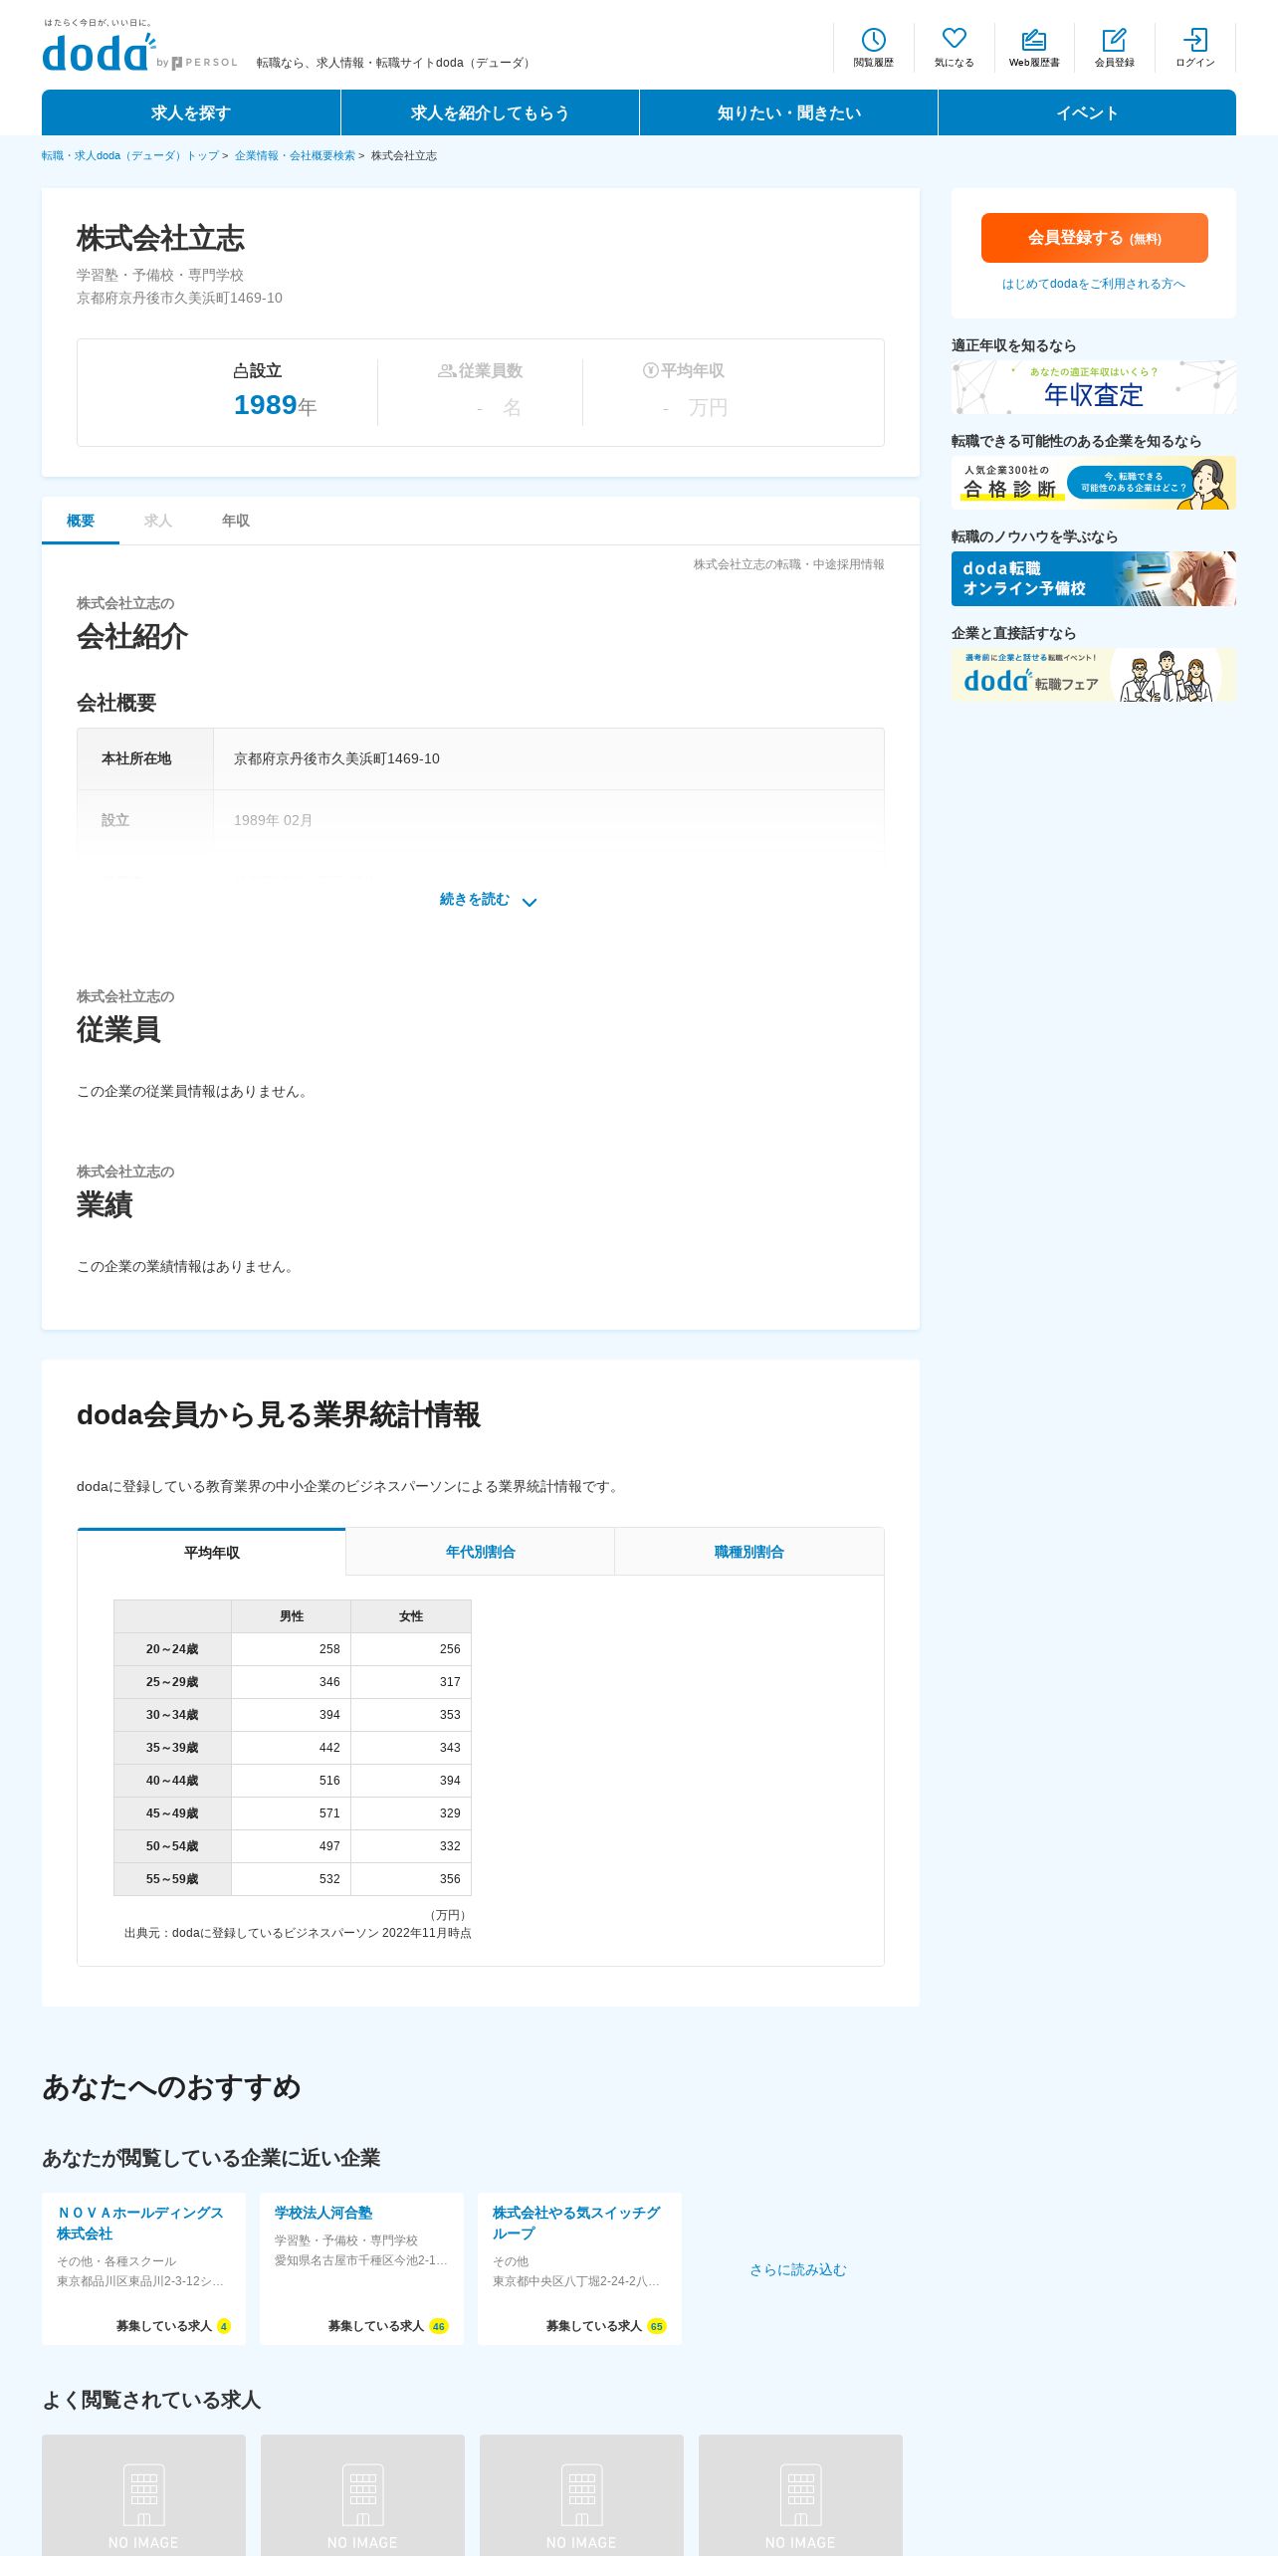
Task: Click さらに読み込む link
Action: click(797, 2269)
